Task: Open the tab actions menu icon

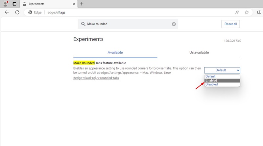Action: (14, 4)
